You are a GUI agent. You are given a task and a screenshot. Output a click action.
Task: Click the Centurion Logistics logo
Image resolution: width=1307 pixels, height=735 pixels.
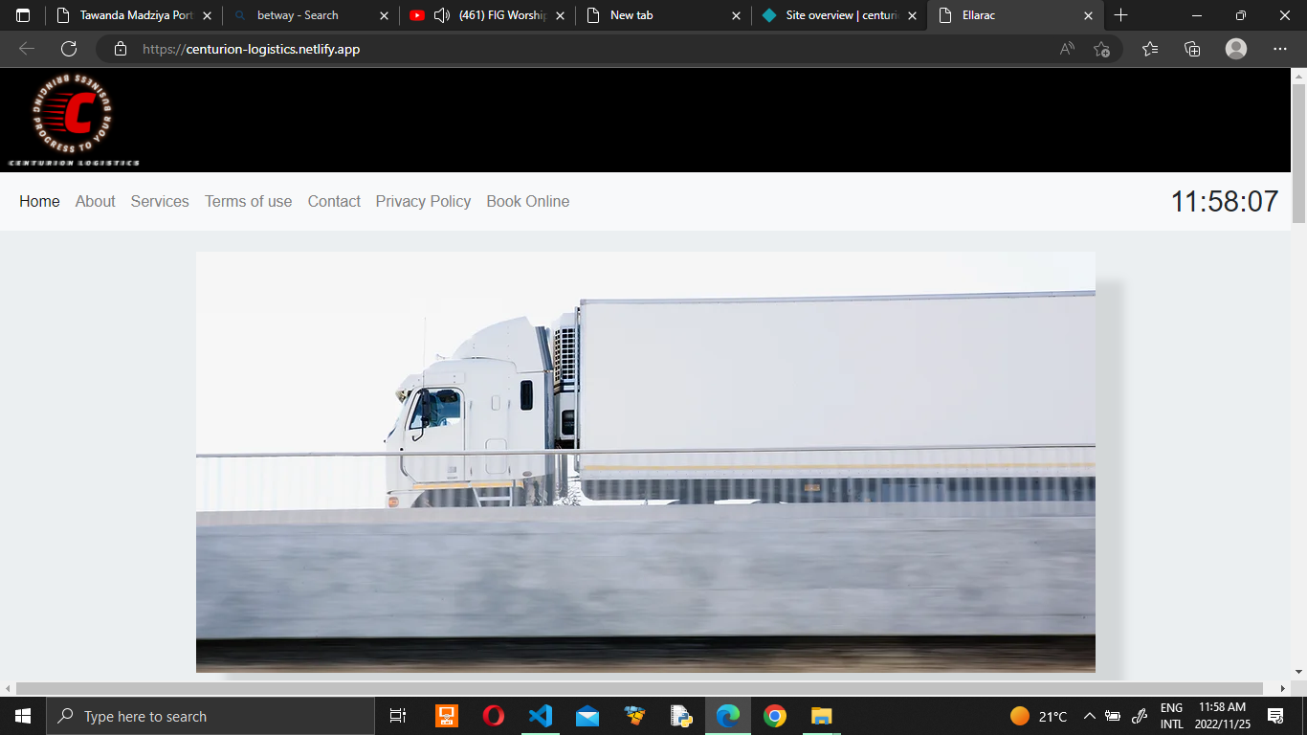tap(75, 121)
